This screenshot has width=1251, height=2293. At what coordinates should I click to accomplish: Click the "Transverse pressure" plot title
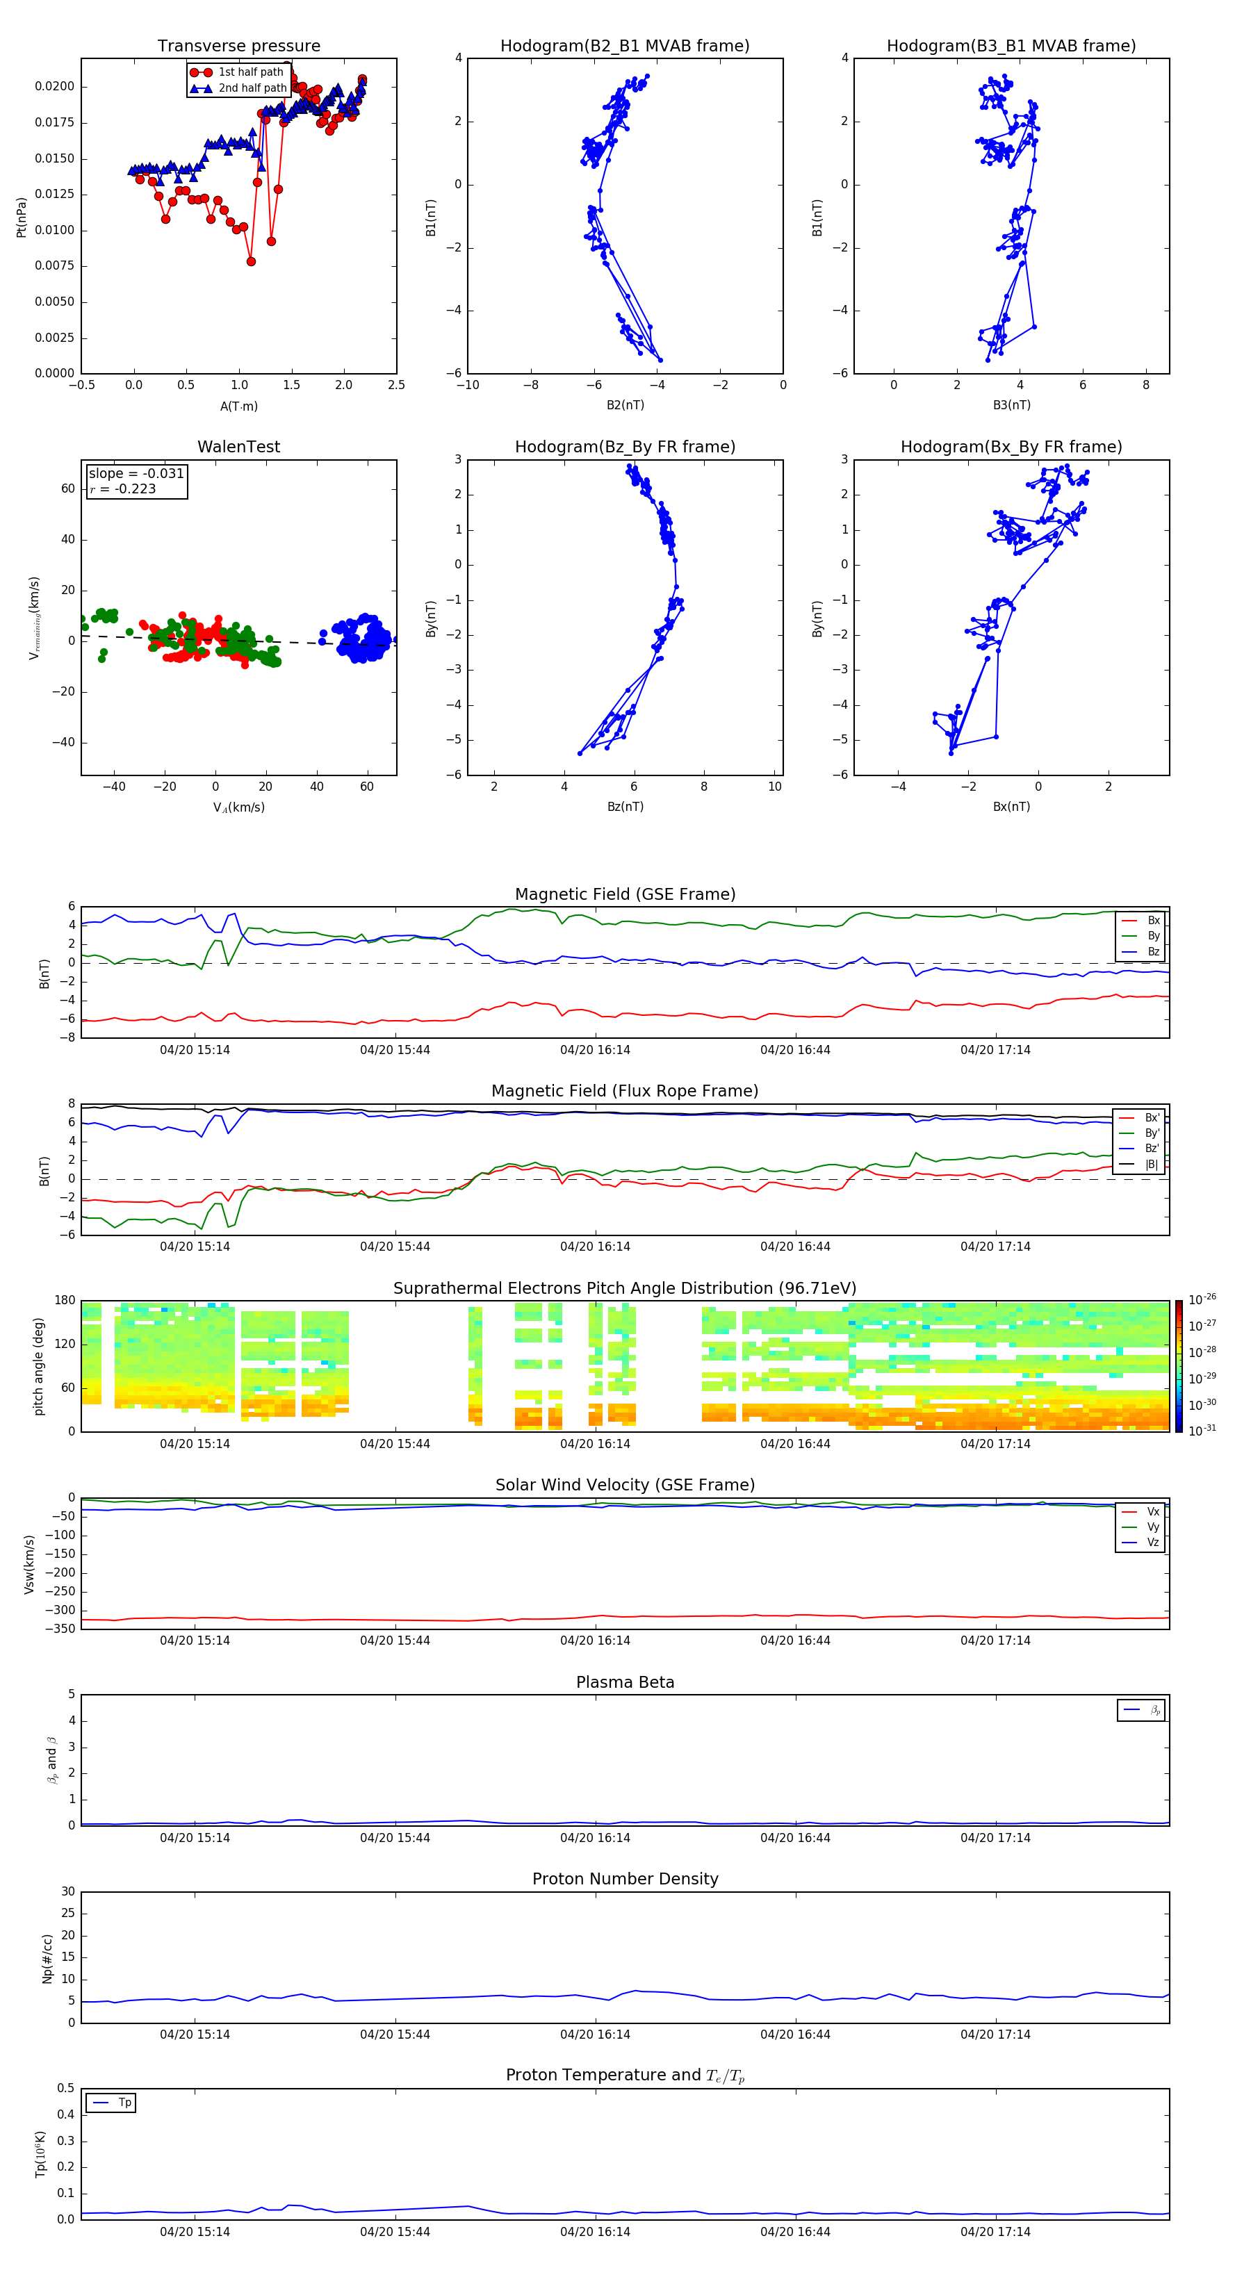point(238,45)
